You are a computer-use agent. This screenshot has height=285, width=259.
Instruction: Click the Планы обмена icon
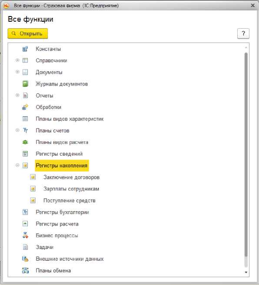25,270
